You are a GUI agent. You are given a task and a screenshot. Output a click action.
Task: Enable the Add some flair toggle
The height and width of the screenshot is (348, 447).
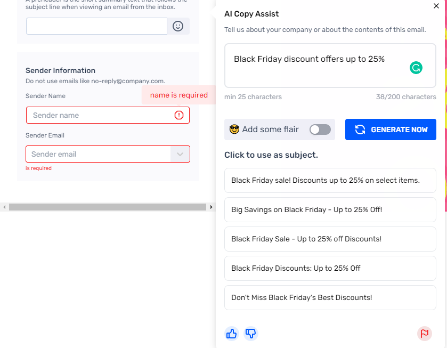pyautogui.click(x=320, y=129)
